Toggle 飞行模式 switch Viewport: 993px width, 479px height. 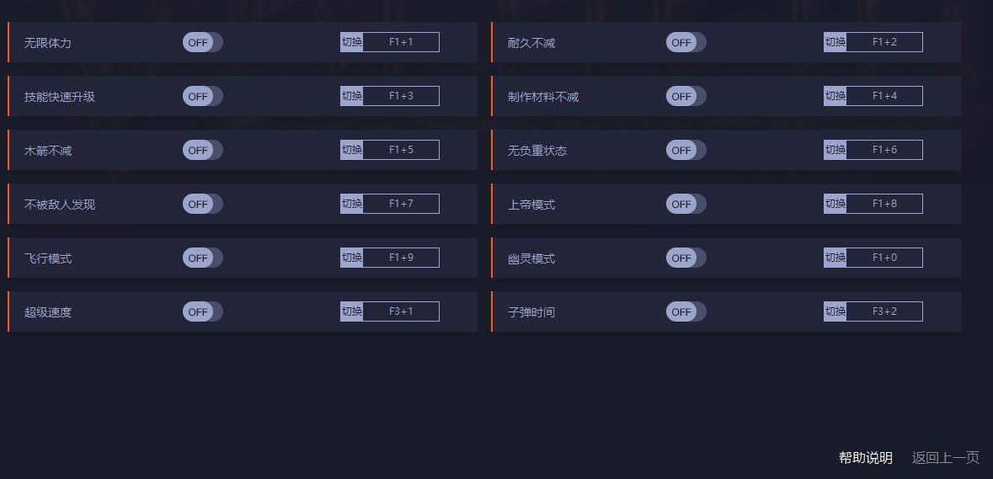click(203, 258)
